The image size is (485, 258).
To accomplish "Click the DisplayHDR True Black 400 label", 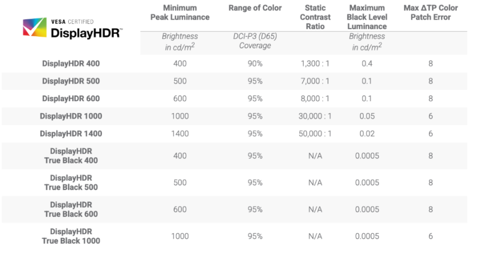I will [71, 156].
